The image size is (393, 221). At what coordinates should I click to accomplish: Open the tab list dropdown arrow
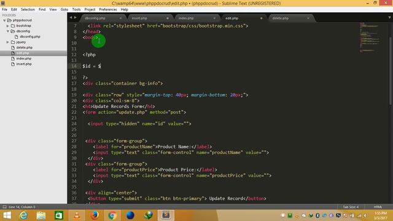pos(389,18)
